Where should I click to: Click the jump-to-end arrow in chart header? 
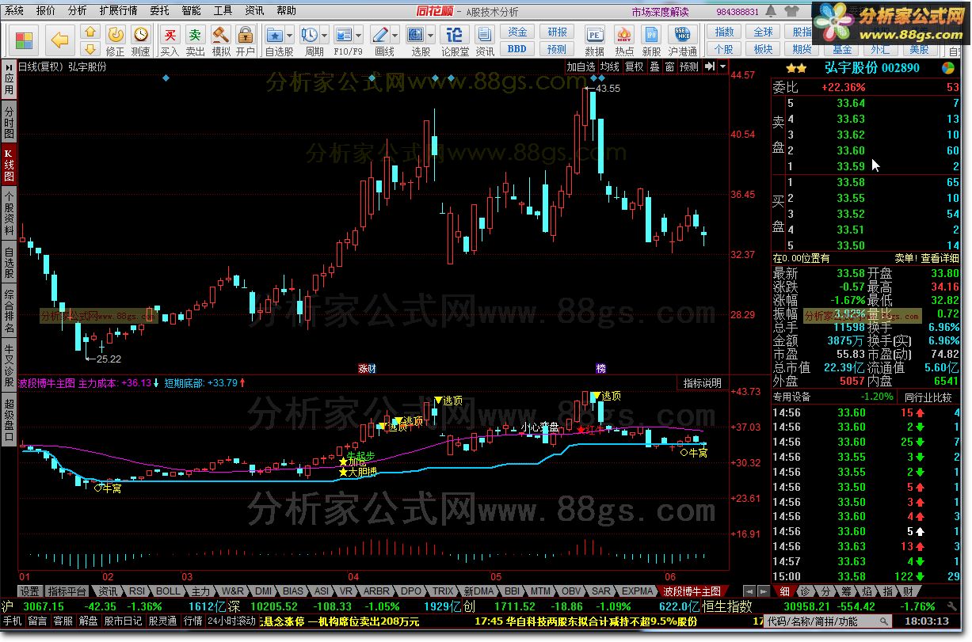point(710,66)
